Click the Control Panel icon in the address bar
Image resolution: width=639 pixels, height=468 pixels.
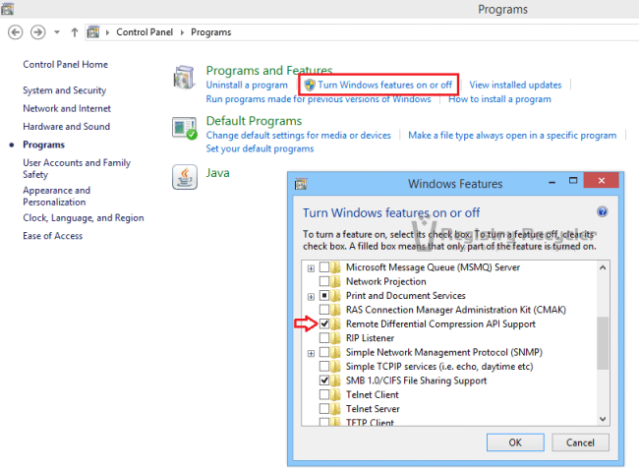click(93, 32)
